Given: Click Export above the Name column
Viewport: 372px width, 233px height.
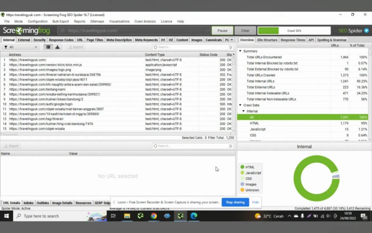Looking at the screenshot, I should [11, 146].
